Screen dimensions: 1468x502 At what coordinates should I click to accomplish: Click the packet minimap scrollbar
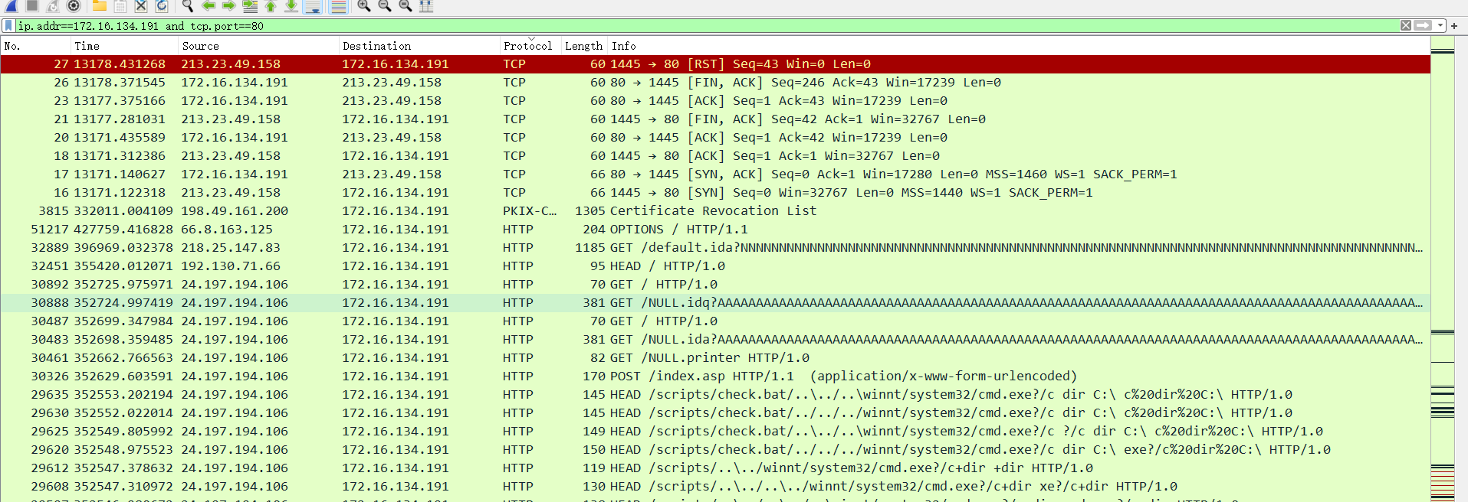1443,270
